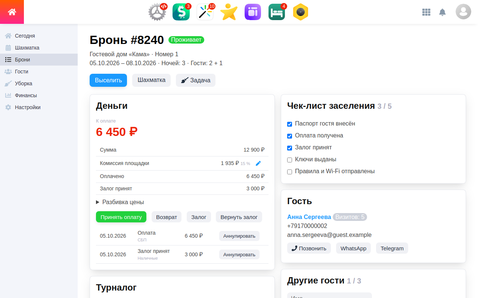Edit the platform commission with the pencil icon
478x298 pixels.
[x=258, y=163]
